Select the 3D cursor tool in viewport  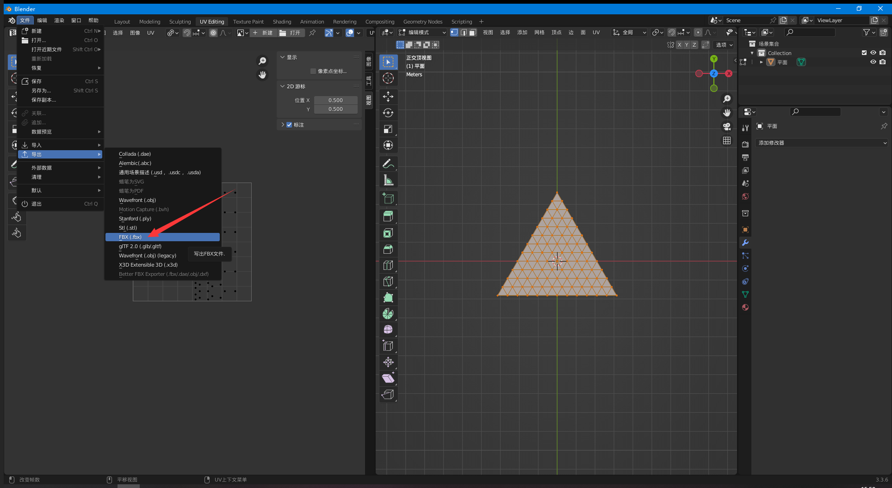click(x=388, y=78)
